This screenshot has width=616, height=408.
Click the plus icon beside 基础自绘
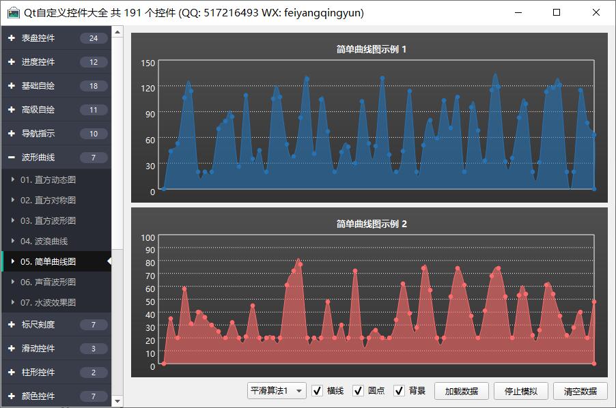point(11,86)
